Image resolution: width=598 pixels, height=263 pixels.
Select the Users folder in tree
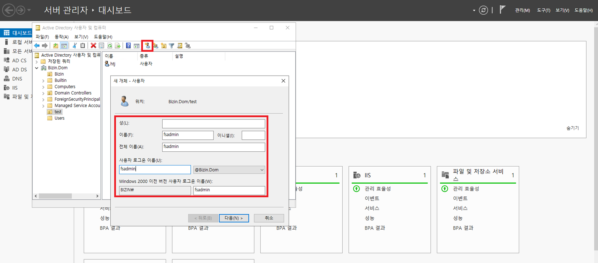59,118
